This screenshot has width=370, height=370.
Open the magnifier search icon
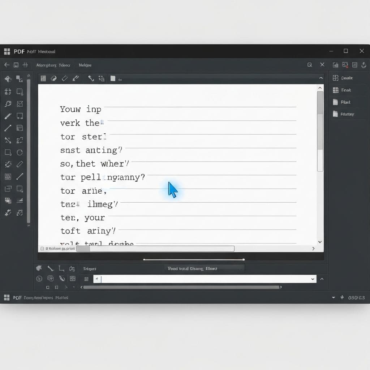point(310,65)
